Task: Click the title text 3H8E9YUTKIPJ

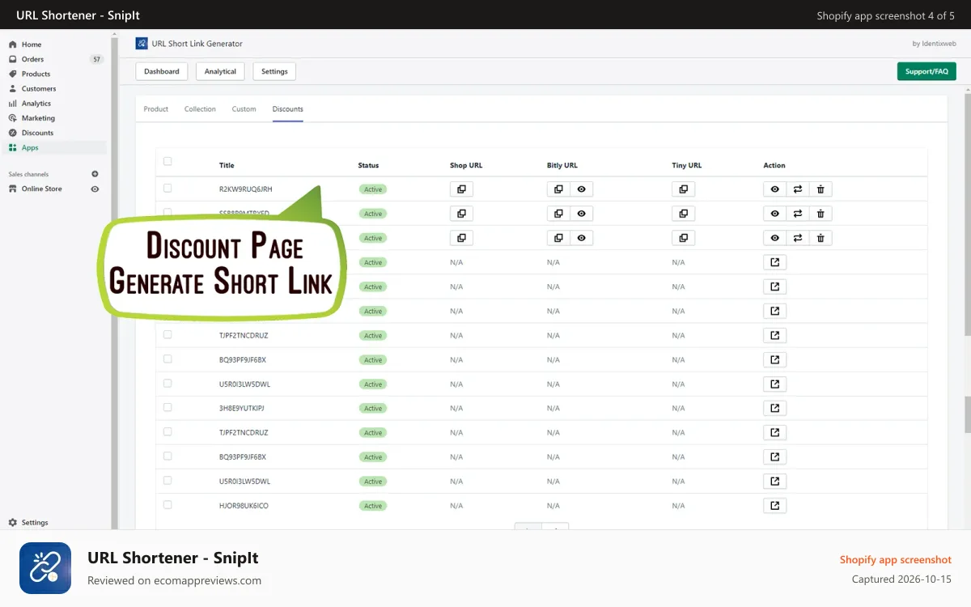Action: 242,408
